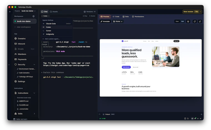Image resolution: width=211 pixels, height=130 pixels.
Task: Click the device/screen size icon
Action: click(x=188, y=21)
